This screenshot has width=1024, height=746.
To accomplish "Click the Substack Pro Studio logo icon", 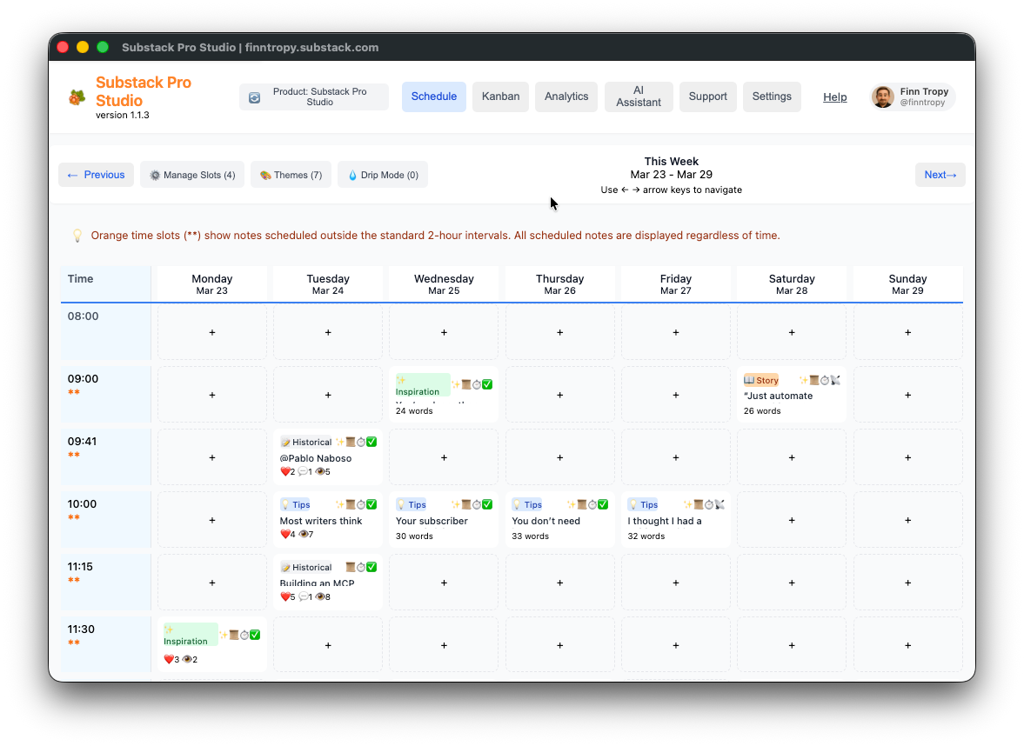I will pyautogui.click(x=77, y=97).
